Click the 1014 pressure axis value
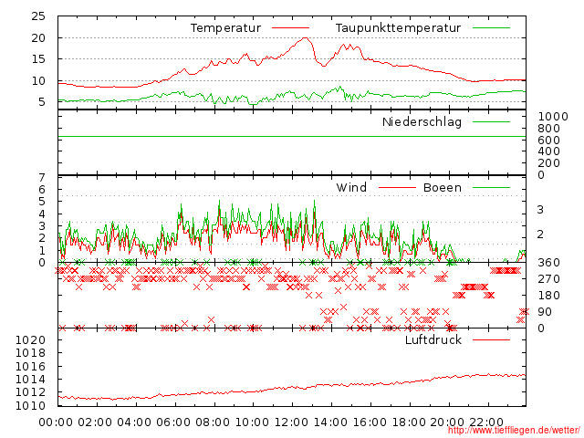The height and width of the screenshot is (438, 584). tap(30, 380)
